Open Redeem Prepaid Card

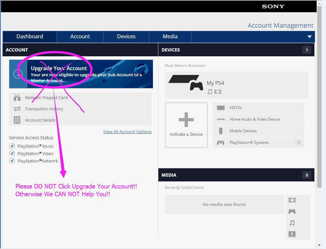80,97
